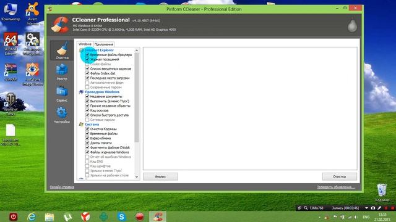Click the Очистка run cleaner button
The height and width of the screenshot is (222, 396).
340,176
